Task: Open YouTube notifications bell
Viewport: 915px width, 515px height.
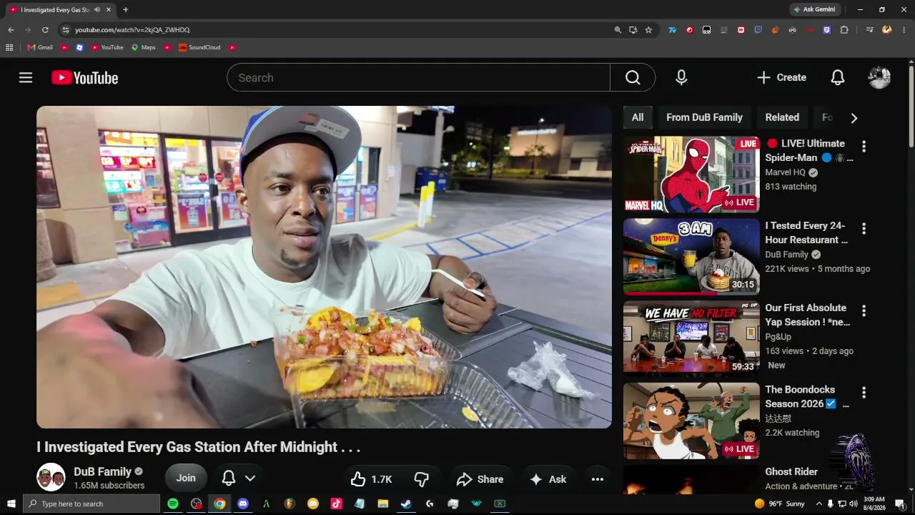Action: pos(838,77)
